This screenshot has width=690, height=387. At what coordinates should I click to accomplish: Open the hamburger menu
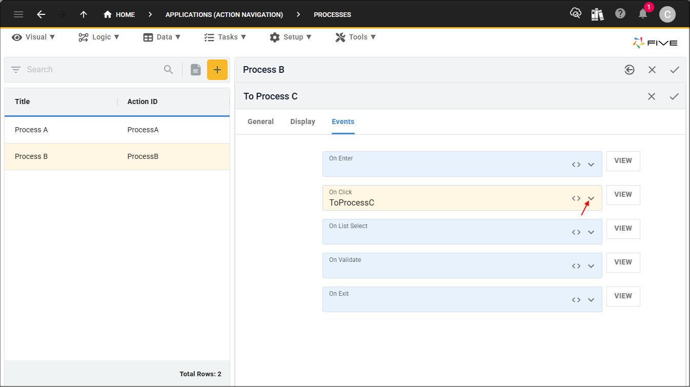(18, 14)
